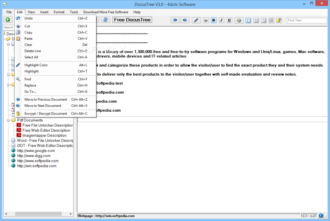Image resolution: width=330 pixels, height=221 pixels.
Task: Click the Pdf Documents folder icon
Action: pos(14,120)
